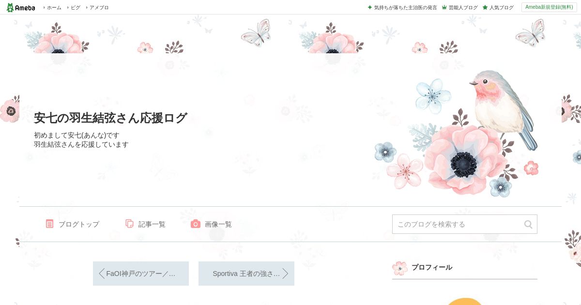Click Ameba新規登録(無料) button
Screen dimensions: 581x305
tap(549, 7)
